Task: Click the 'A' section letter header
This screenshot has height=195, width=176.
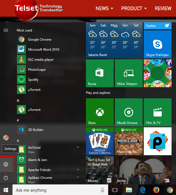Action: 18,140
